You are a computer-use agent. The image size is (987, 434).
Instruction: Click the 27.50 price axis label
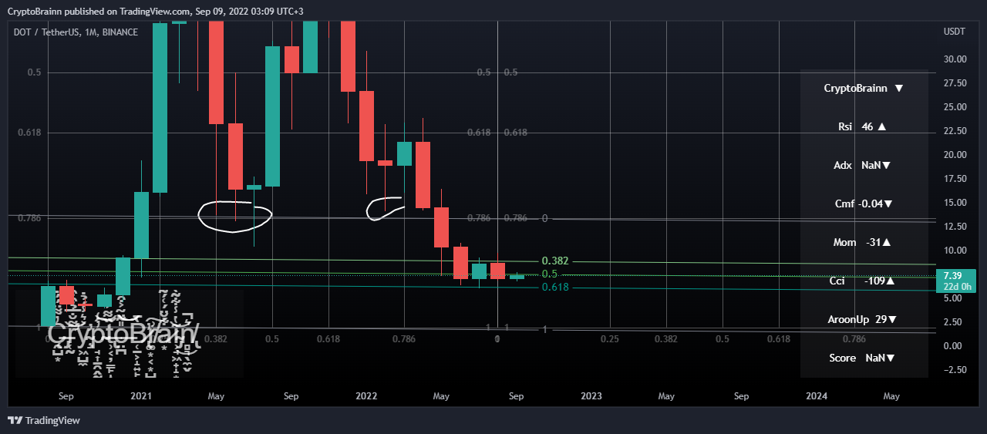pyautogui.click(x=955, y=82)
